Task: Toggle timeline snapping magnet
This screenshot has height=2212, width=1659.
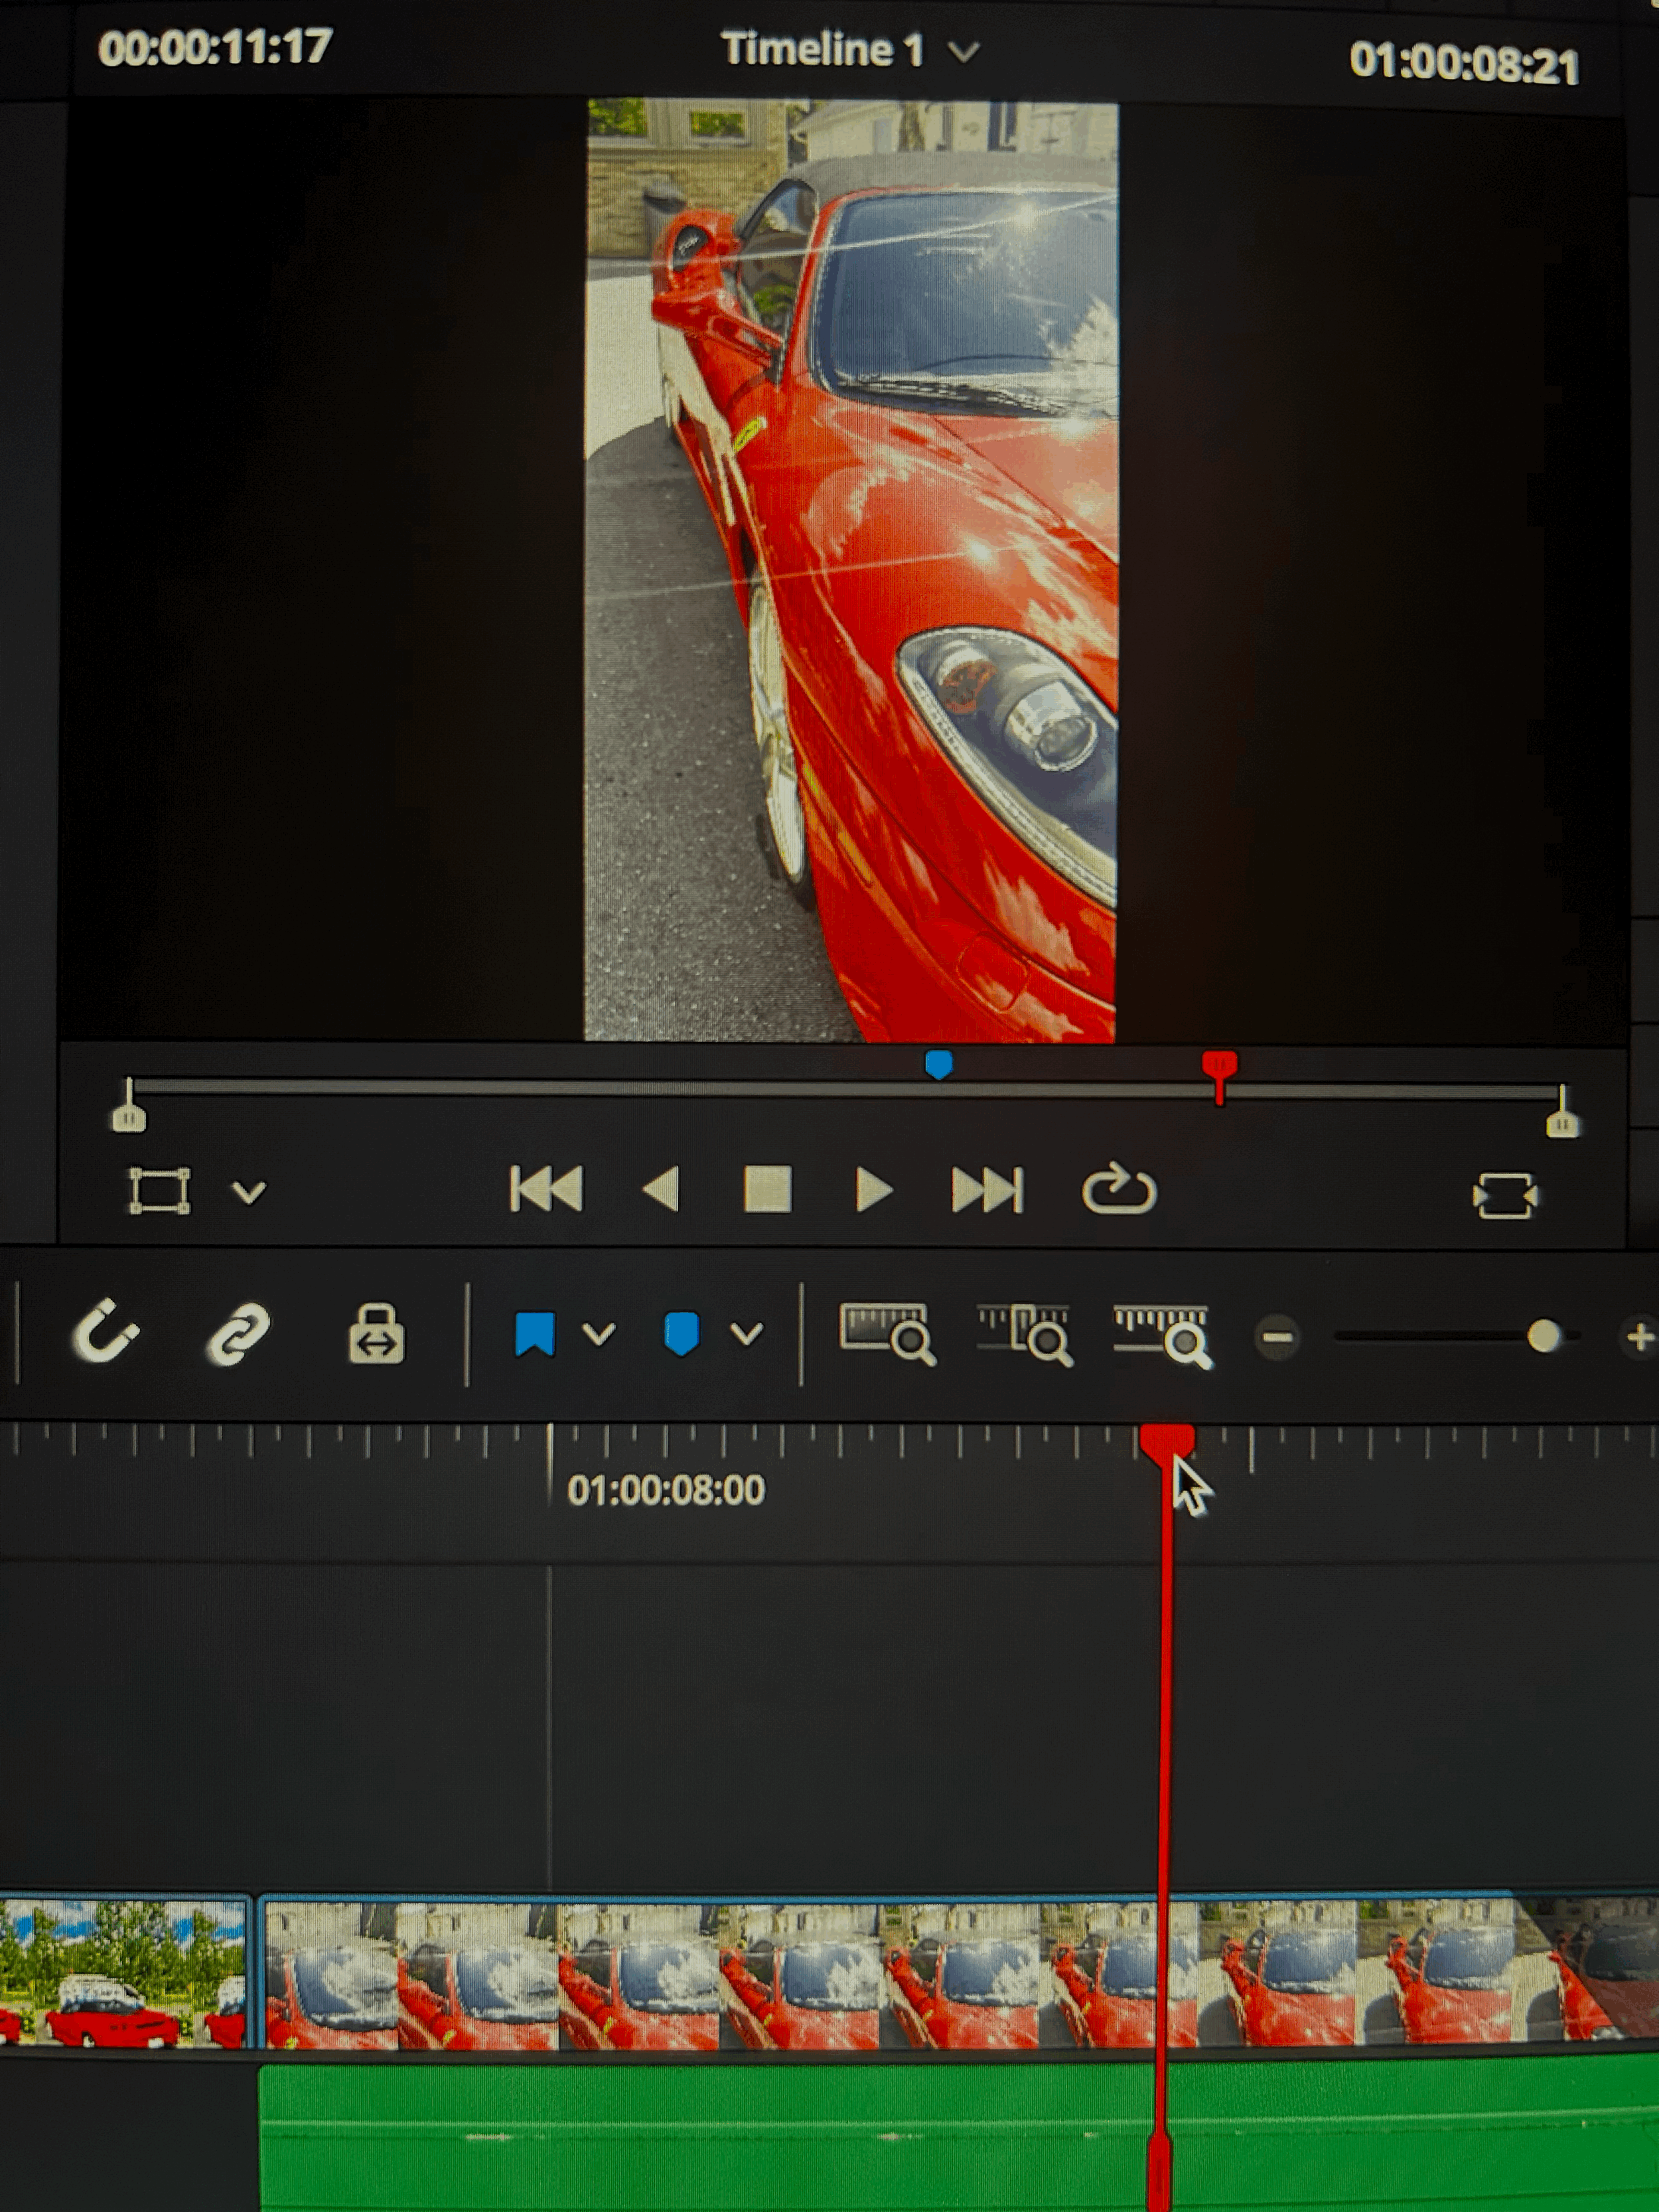Action: pyautogui.click(x=106, y=1332)
